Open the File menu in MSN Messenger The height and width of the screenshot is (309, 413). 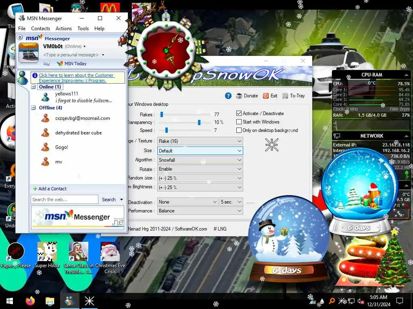tap(22, 29)
